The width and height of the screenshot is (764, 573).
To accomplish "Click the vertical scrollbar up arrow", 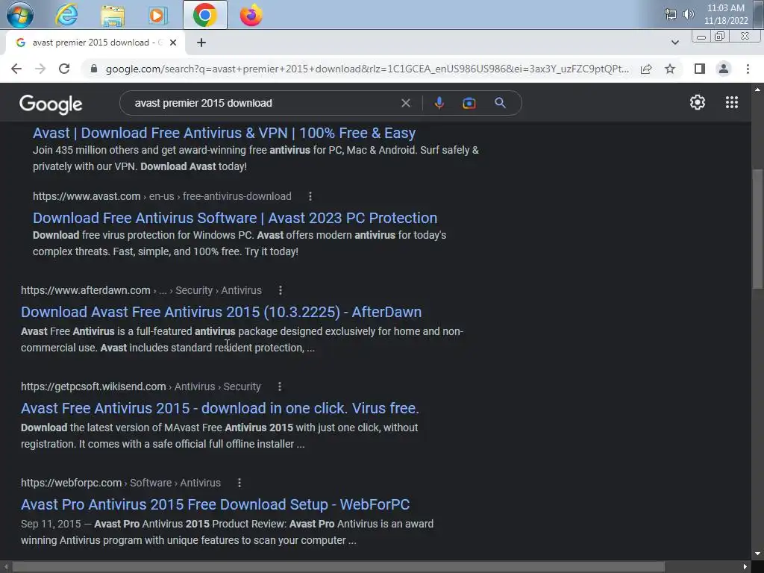I will [x=757, y=90].
